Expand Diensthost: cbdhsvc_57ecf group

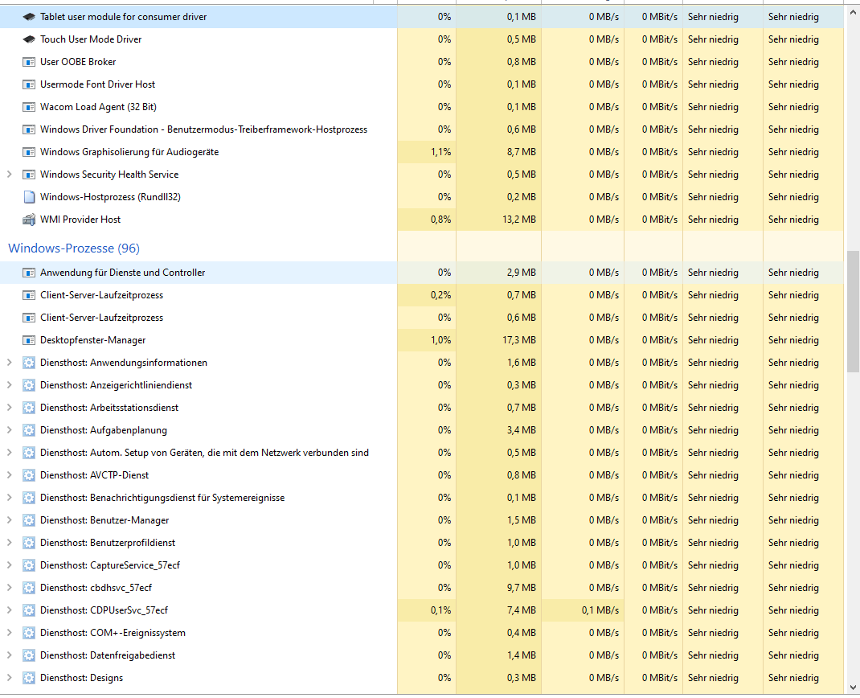tap(10, 588)
